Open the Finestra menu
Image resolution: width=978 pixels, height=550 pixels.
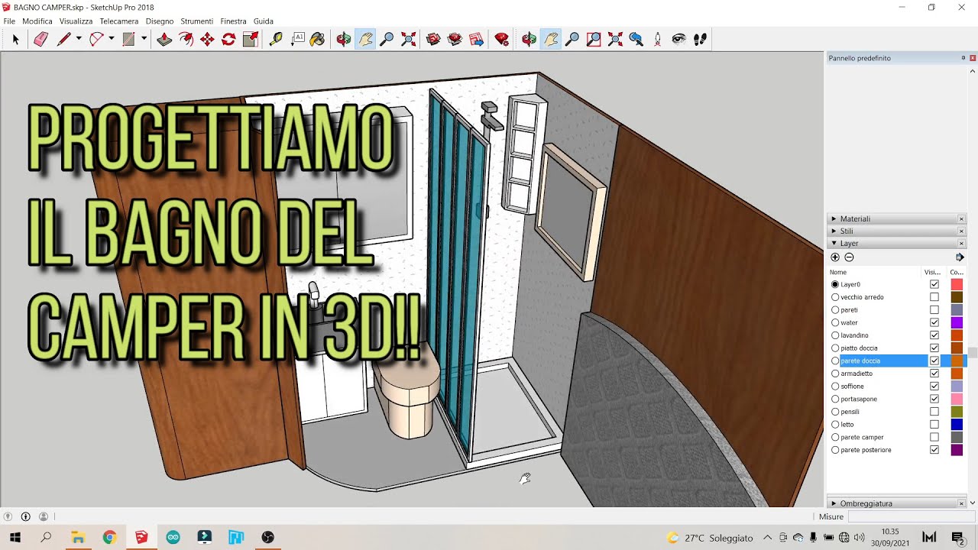233,21
